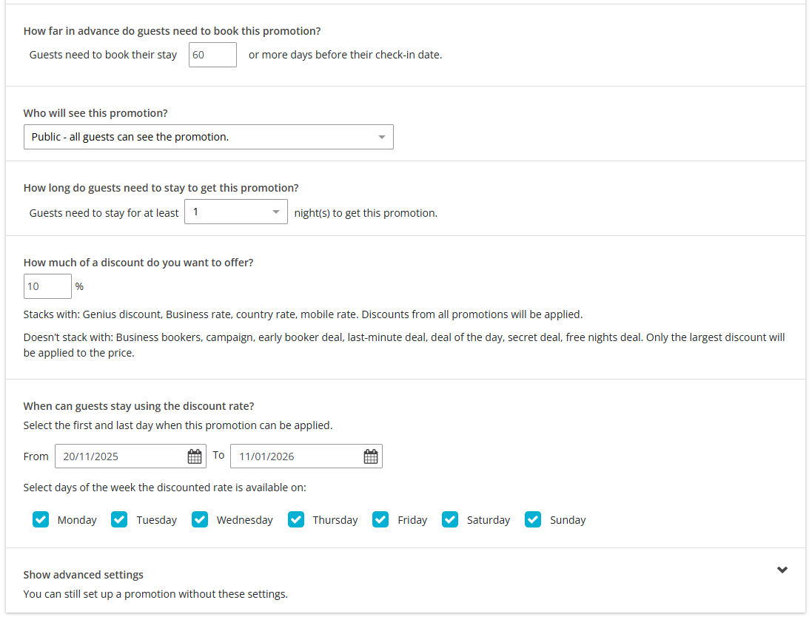Uncheck the Monday checkbox

tap(41, 520)
